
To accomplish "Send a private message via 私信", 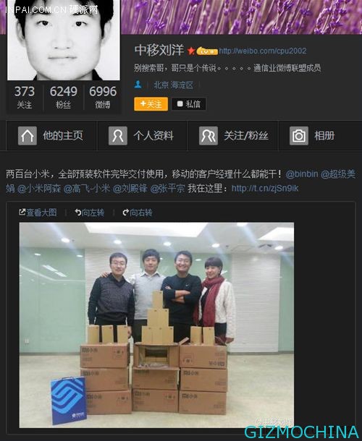I will tap(189, 104).
